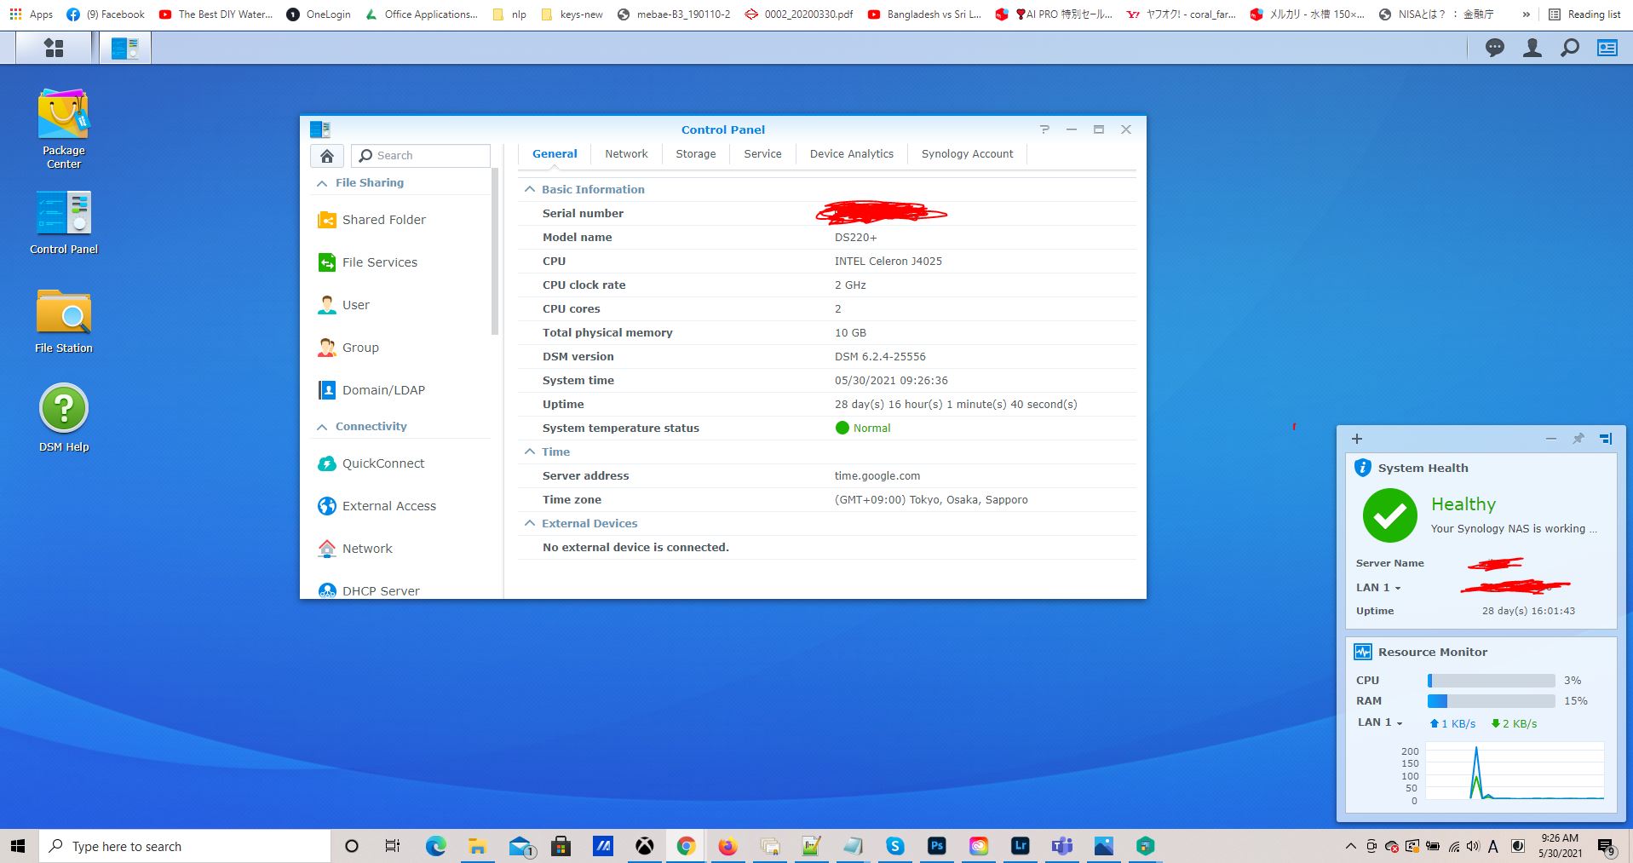Toggle the DSM widgets panel icon
The height and width of the screenshot is (863, 1633).
pos(1607,48)
